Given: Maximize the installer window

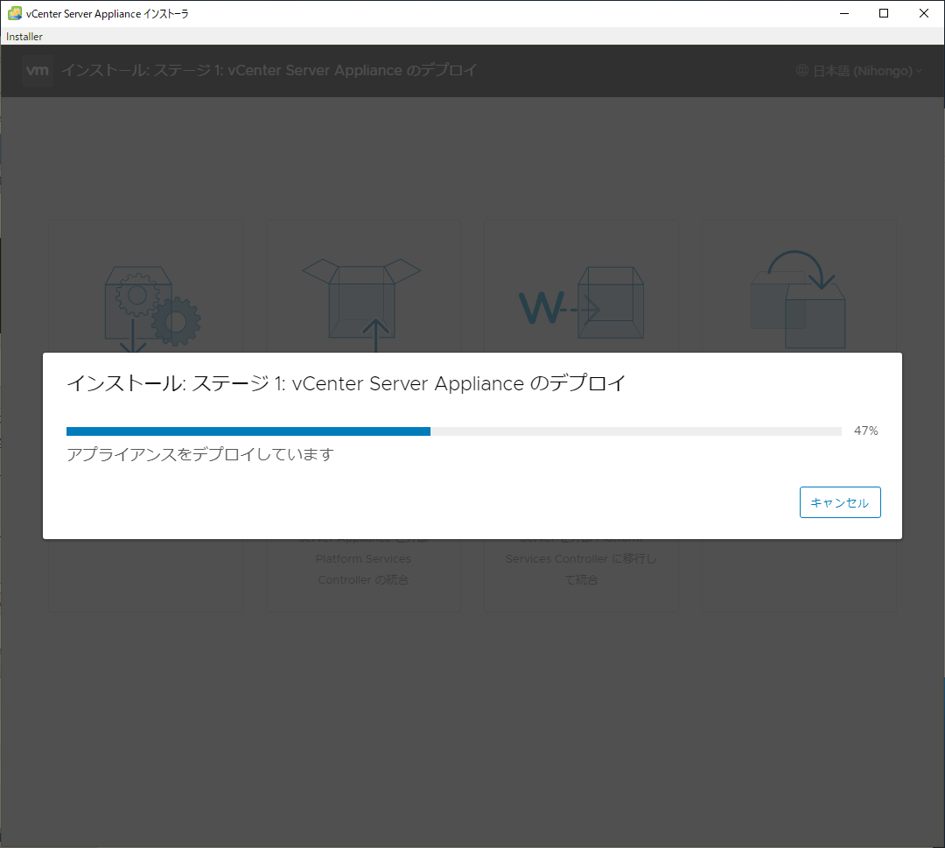Looking at the screenshot, I should coord(884,13).
